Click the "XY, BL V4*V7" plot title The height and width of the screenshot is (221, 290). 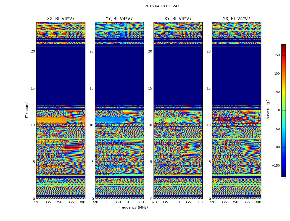pos(178,19)
